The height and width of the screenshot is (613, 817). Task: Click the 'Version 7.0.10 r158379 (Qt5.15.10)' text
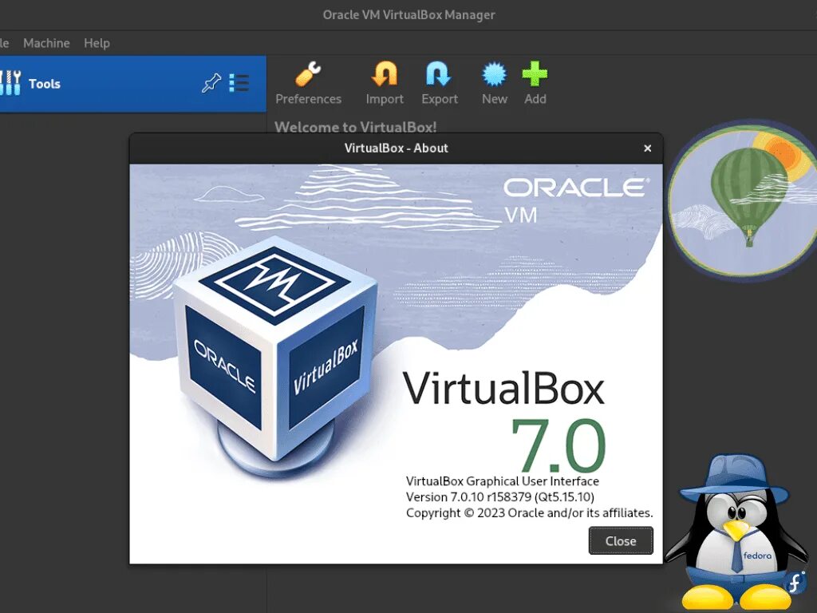[500, 496]
